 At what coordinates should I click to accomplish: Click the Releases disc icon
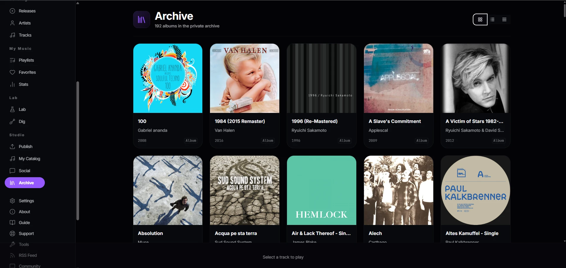click(12, 11)
